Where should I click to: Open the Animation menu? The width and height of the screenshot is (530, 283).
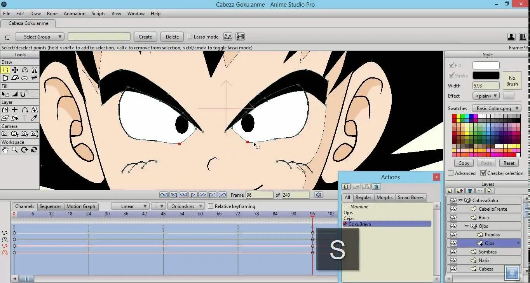click(x=74, y=13)
